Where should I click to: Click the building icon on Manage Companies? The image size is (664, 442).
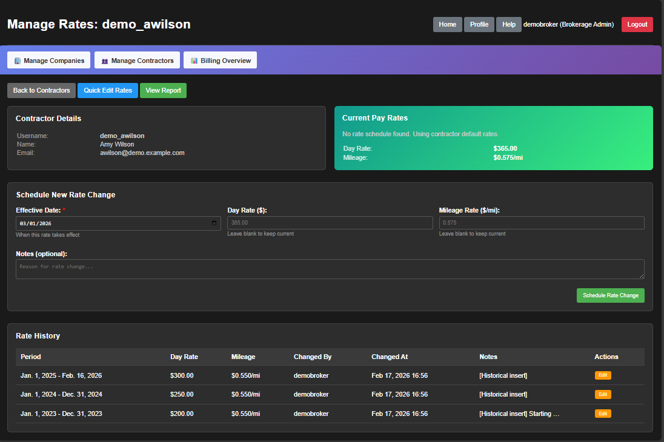click(x=18, y=61)
